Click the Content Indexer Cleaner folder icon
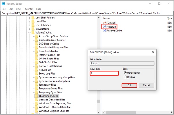This screenshot has width=174, height=115. 36,40
